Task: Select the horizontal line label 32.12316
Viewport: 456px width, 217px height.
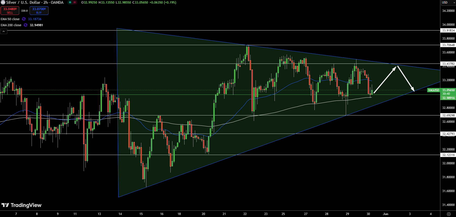Action: (x=448, y=155)
